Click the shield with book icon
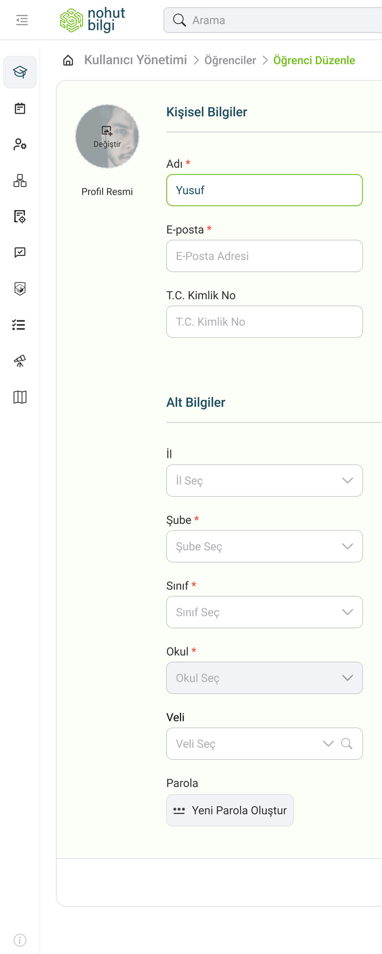This screenshot has width=382, height=954. (x=20, y=289)
